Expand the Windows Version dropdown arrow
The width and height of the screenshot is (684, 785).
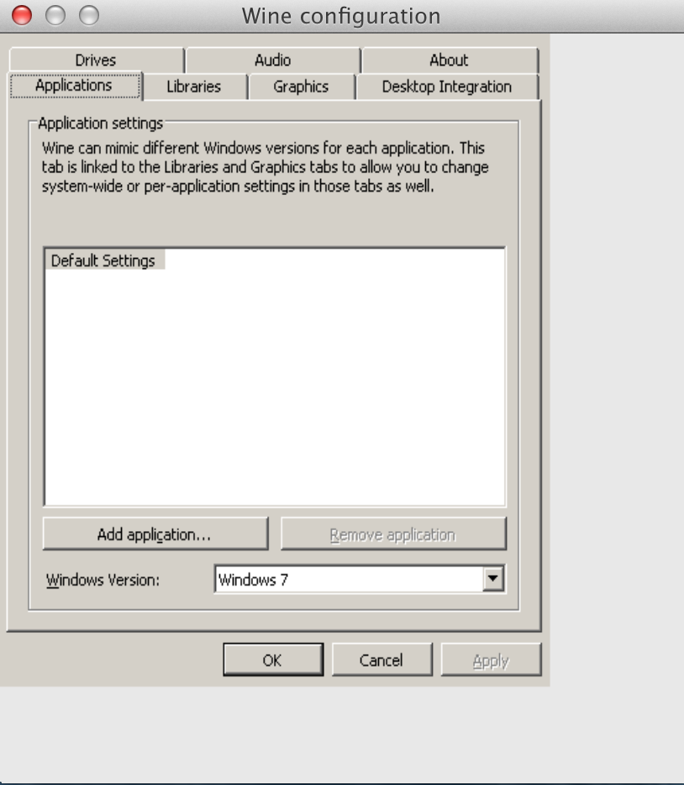coord(494,578)
